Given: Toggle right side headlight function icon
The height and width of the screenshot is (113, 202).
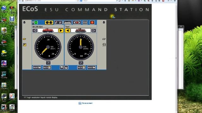Looking at the screenshot, I should (x=104, y=22).
